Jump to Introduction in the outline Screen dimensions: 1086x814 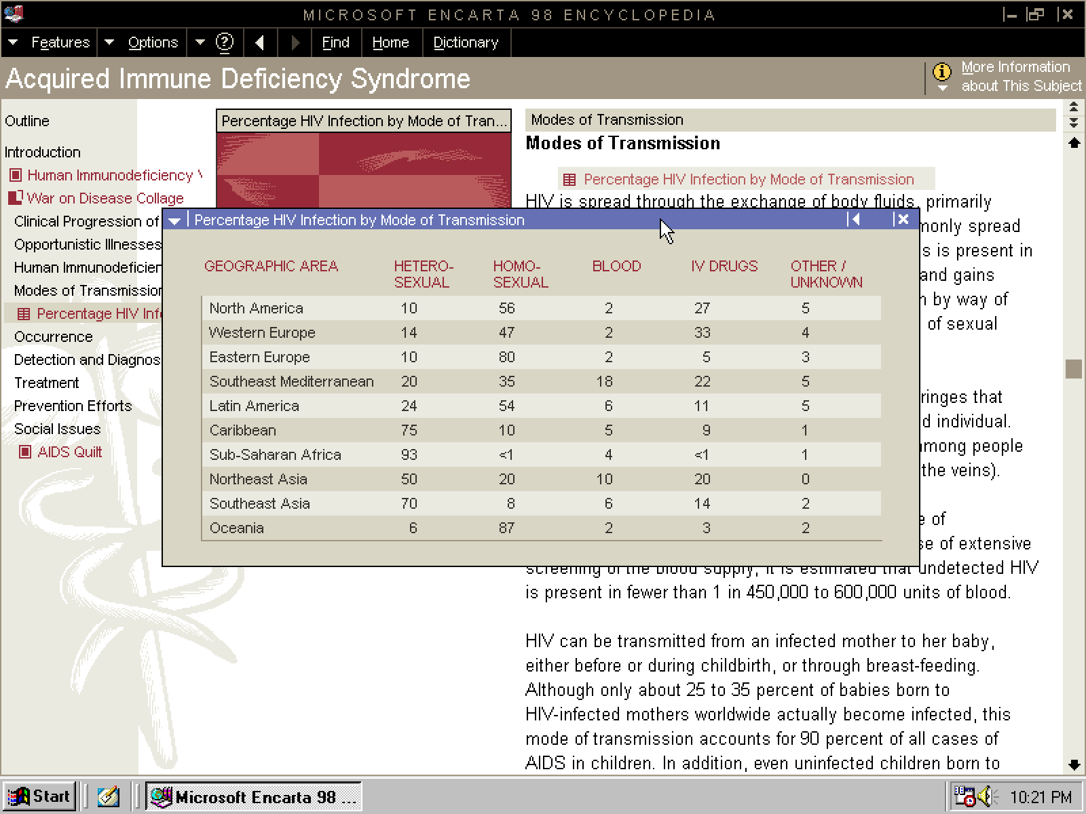(x=43, y=152)
